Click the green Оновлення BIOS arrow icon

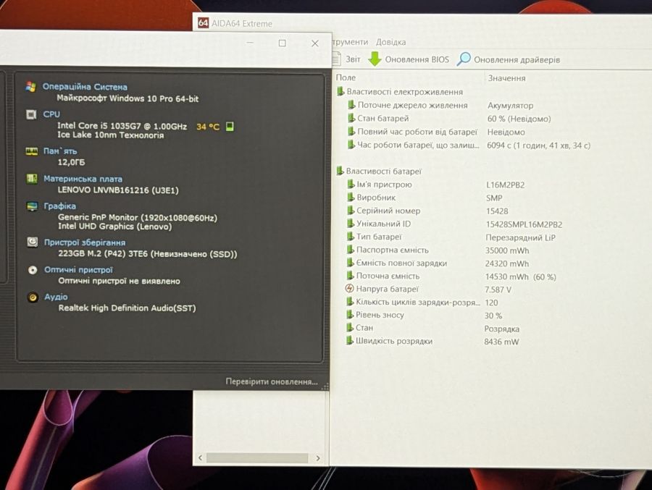point(375,59)
